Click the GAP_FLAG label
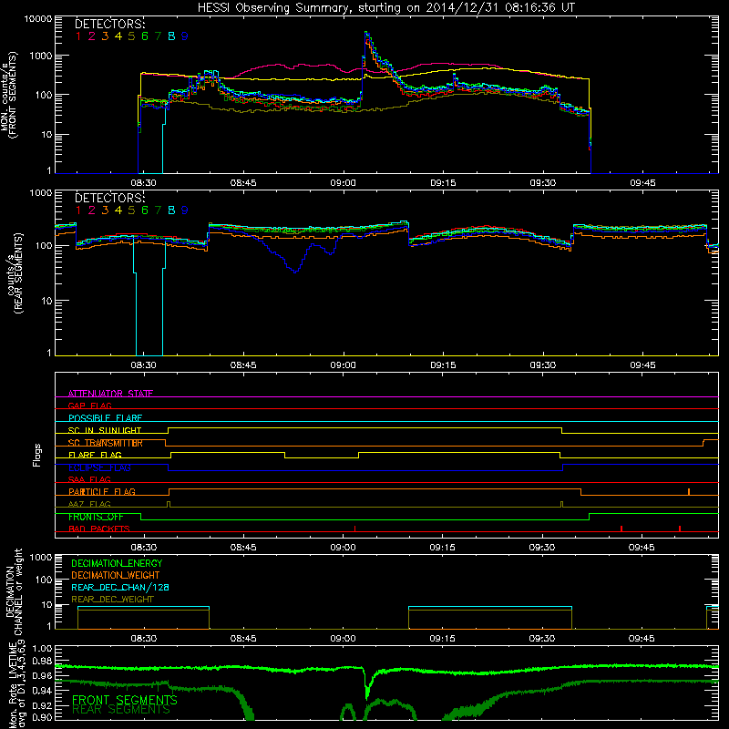 coord(90,406)
